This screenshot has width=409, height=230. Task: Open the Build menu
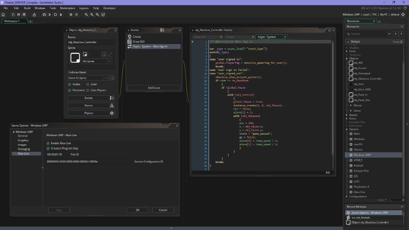point(27,8)
